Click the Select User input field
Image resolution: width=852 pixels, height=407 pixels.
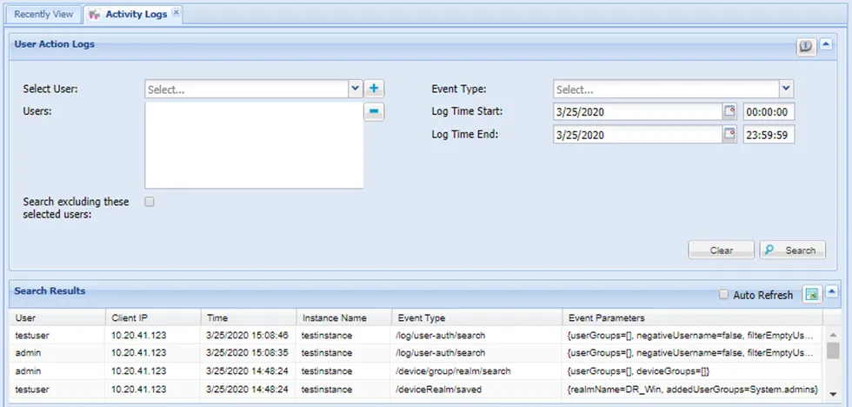(x=247, y=89)
